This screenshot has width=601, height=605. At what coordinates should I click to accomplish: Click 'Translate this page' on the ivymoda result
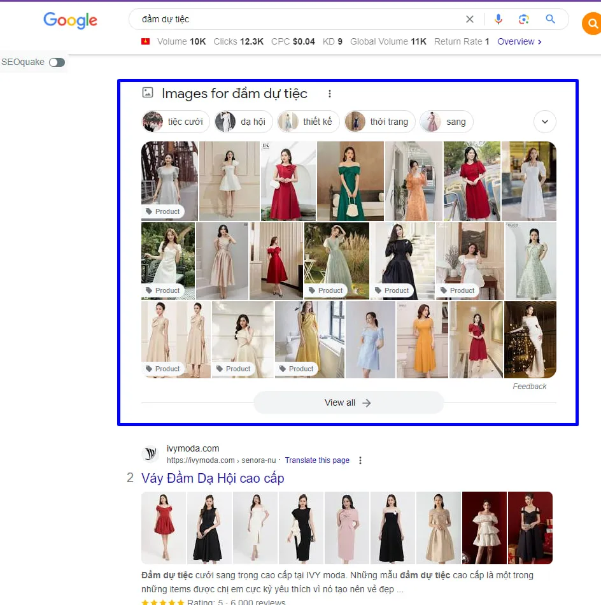[x=317, y=460]
